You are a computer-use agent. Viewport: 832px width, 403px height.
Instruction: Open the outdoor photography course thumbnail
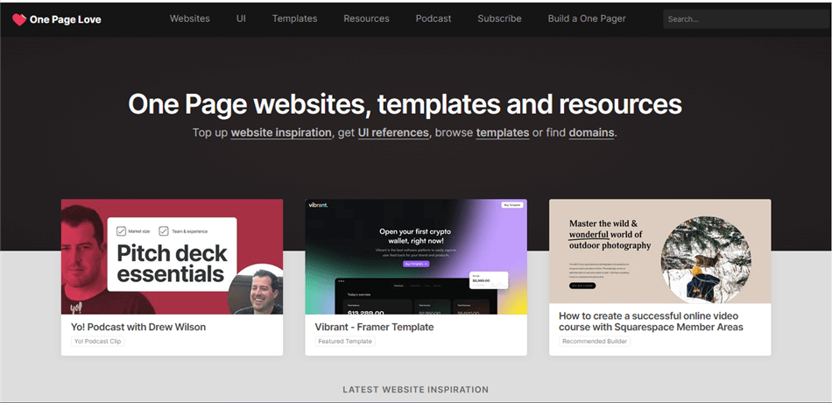[660, 251]
